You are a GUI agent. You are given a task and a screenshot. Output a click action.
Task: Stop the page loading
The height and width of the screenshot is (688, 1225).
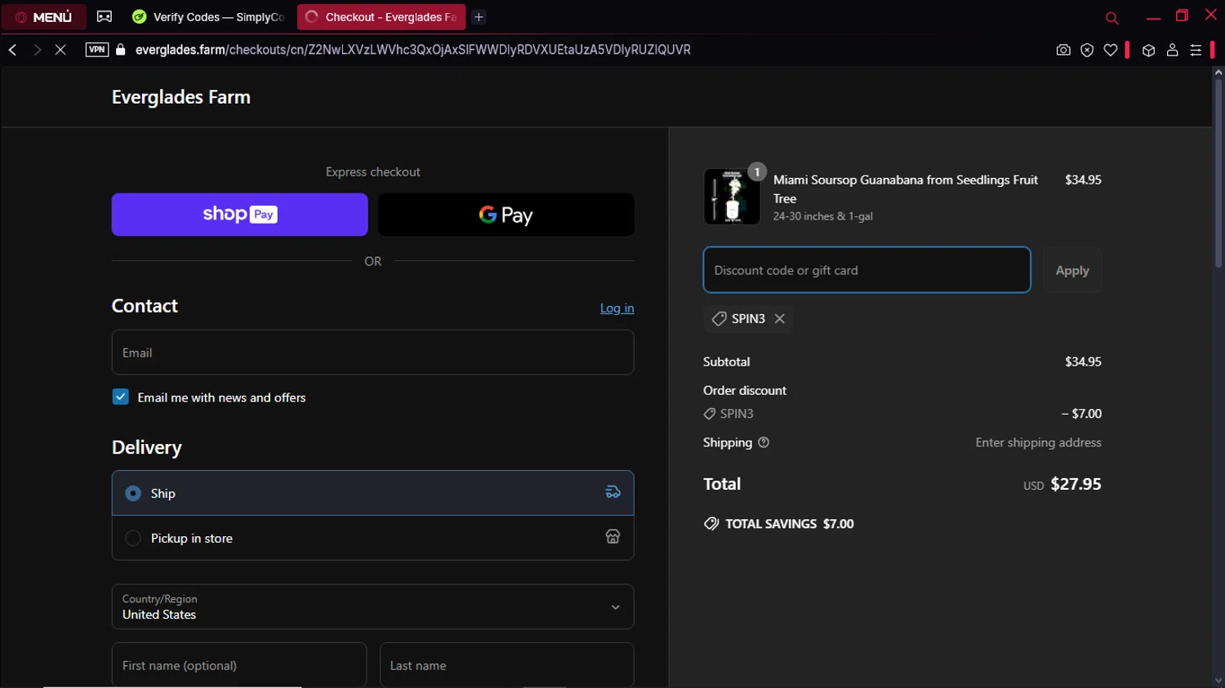(x=60, y=50)
